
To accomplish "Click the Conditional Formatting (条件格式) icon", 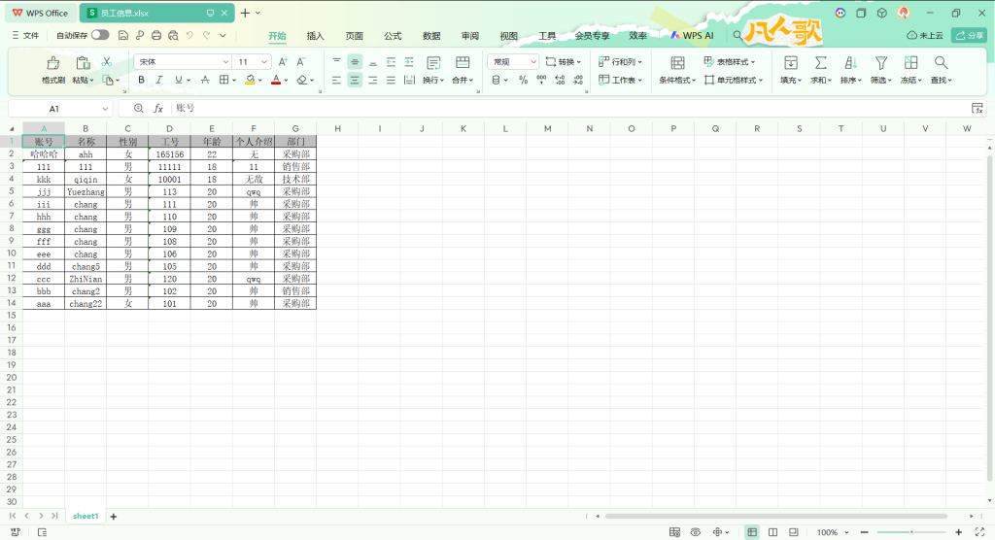I will 677,63.
